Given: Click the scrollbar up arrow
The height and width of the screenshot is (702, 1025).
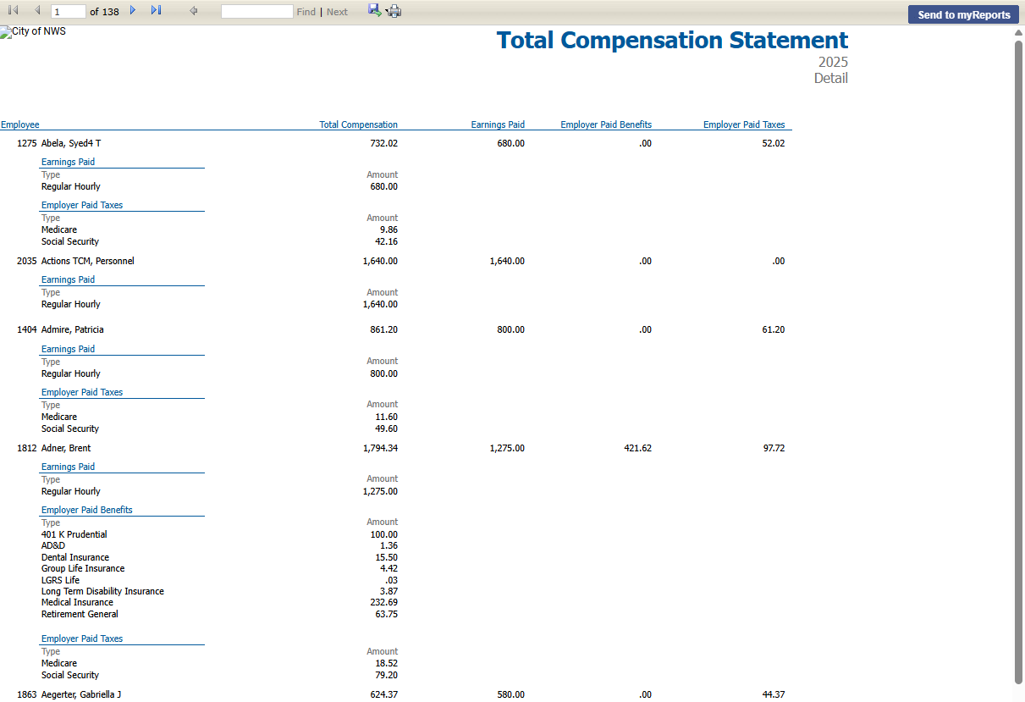Looking at the screenshot, I should 1019,32.
